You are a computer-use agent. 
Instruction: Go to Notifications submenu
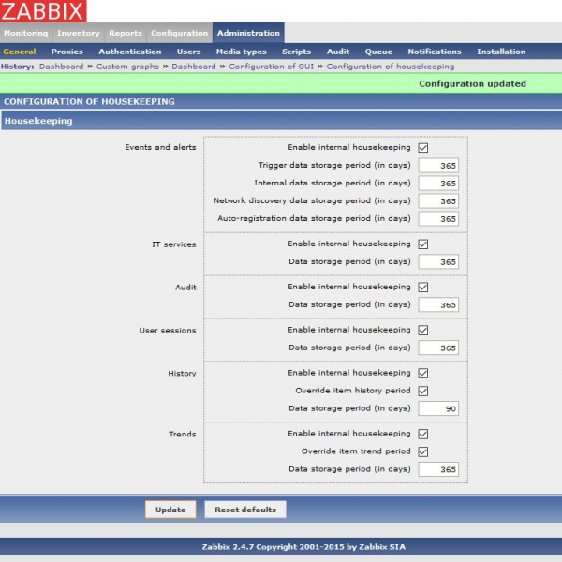pos(434,52)
